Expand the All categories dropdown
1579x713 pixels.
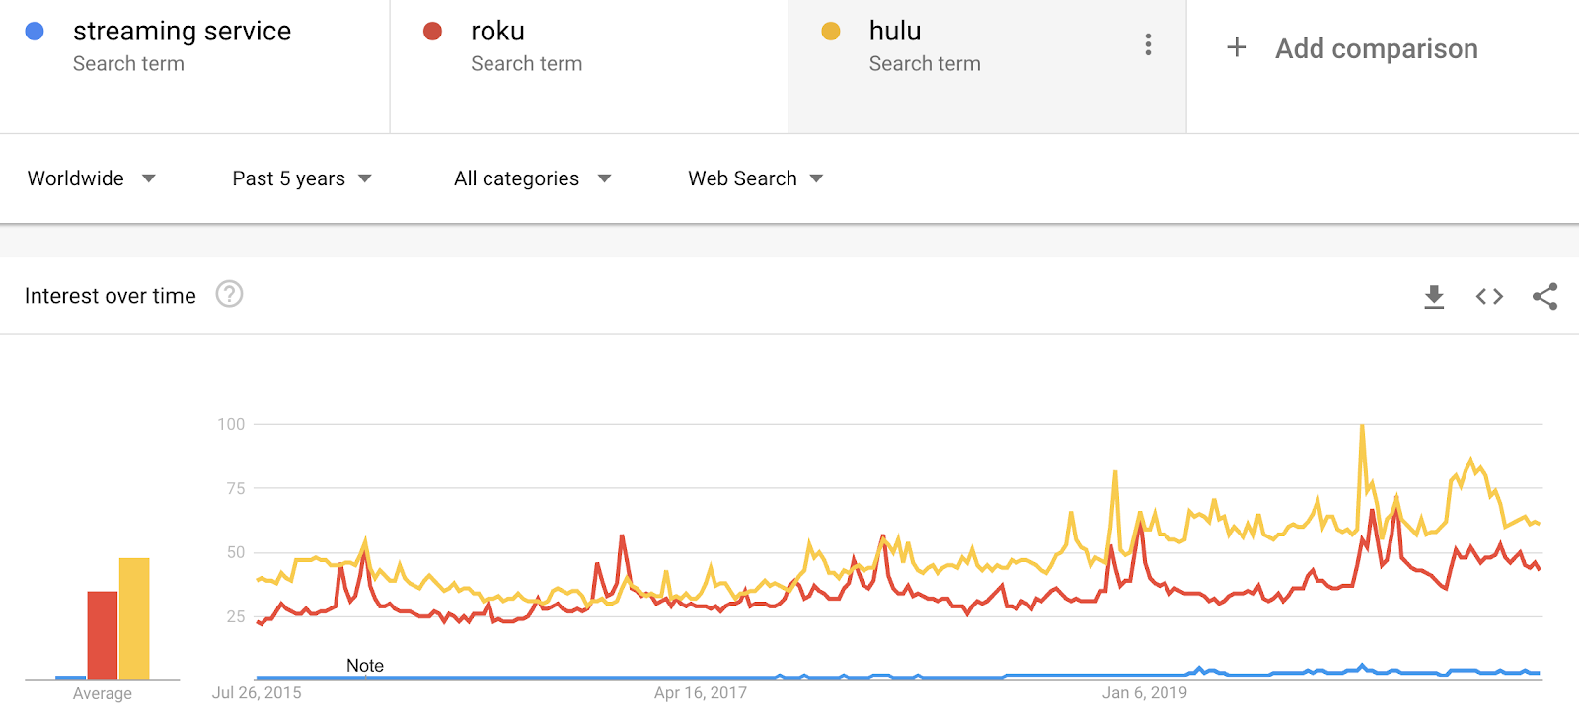click(x=533, y=178)
